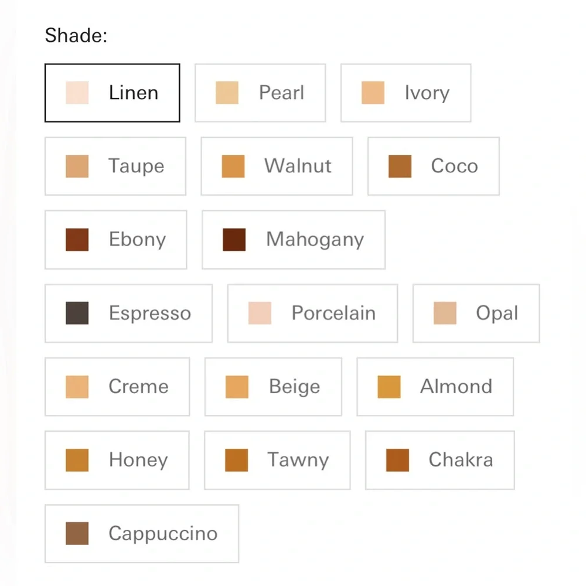586x586 pixels.
Task: Click the dark brown Mahogany color square
Action: [x=234, y=240]
